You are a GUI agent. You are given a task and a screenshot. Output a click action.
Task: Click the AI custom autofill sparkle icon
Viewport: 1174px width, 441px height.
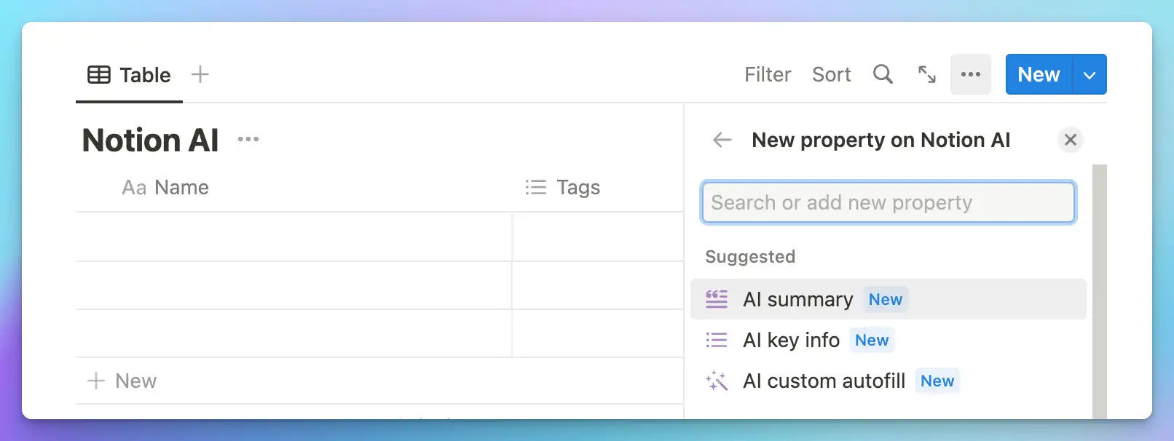[x=717, y=381]
